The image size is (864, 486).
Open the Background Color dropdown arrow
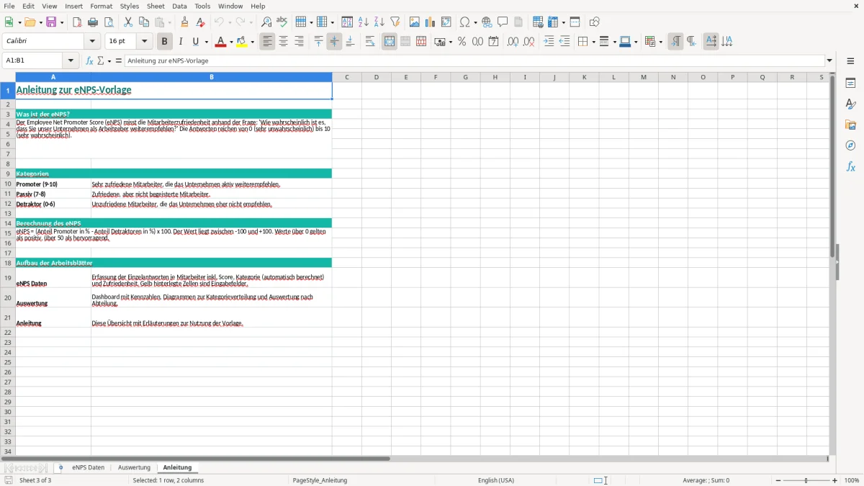pos(252,42)
